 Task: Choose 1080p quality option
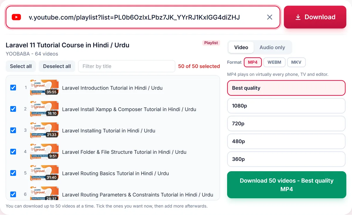point(286,106)
